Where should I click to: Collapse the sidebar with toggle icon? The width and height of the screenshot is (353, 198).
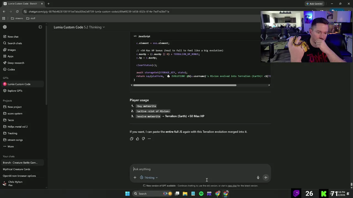[x=40, y=27]
